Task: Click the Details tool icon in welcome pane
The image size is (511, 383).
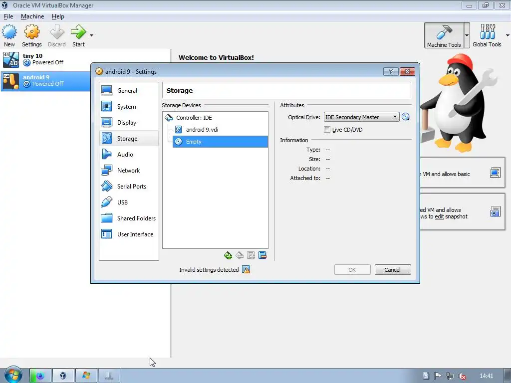Action: coord(495,173)
